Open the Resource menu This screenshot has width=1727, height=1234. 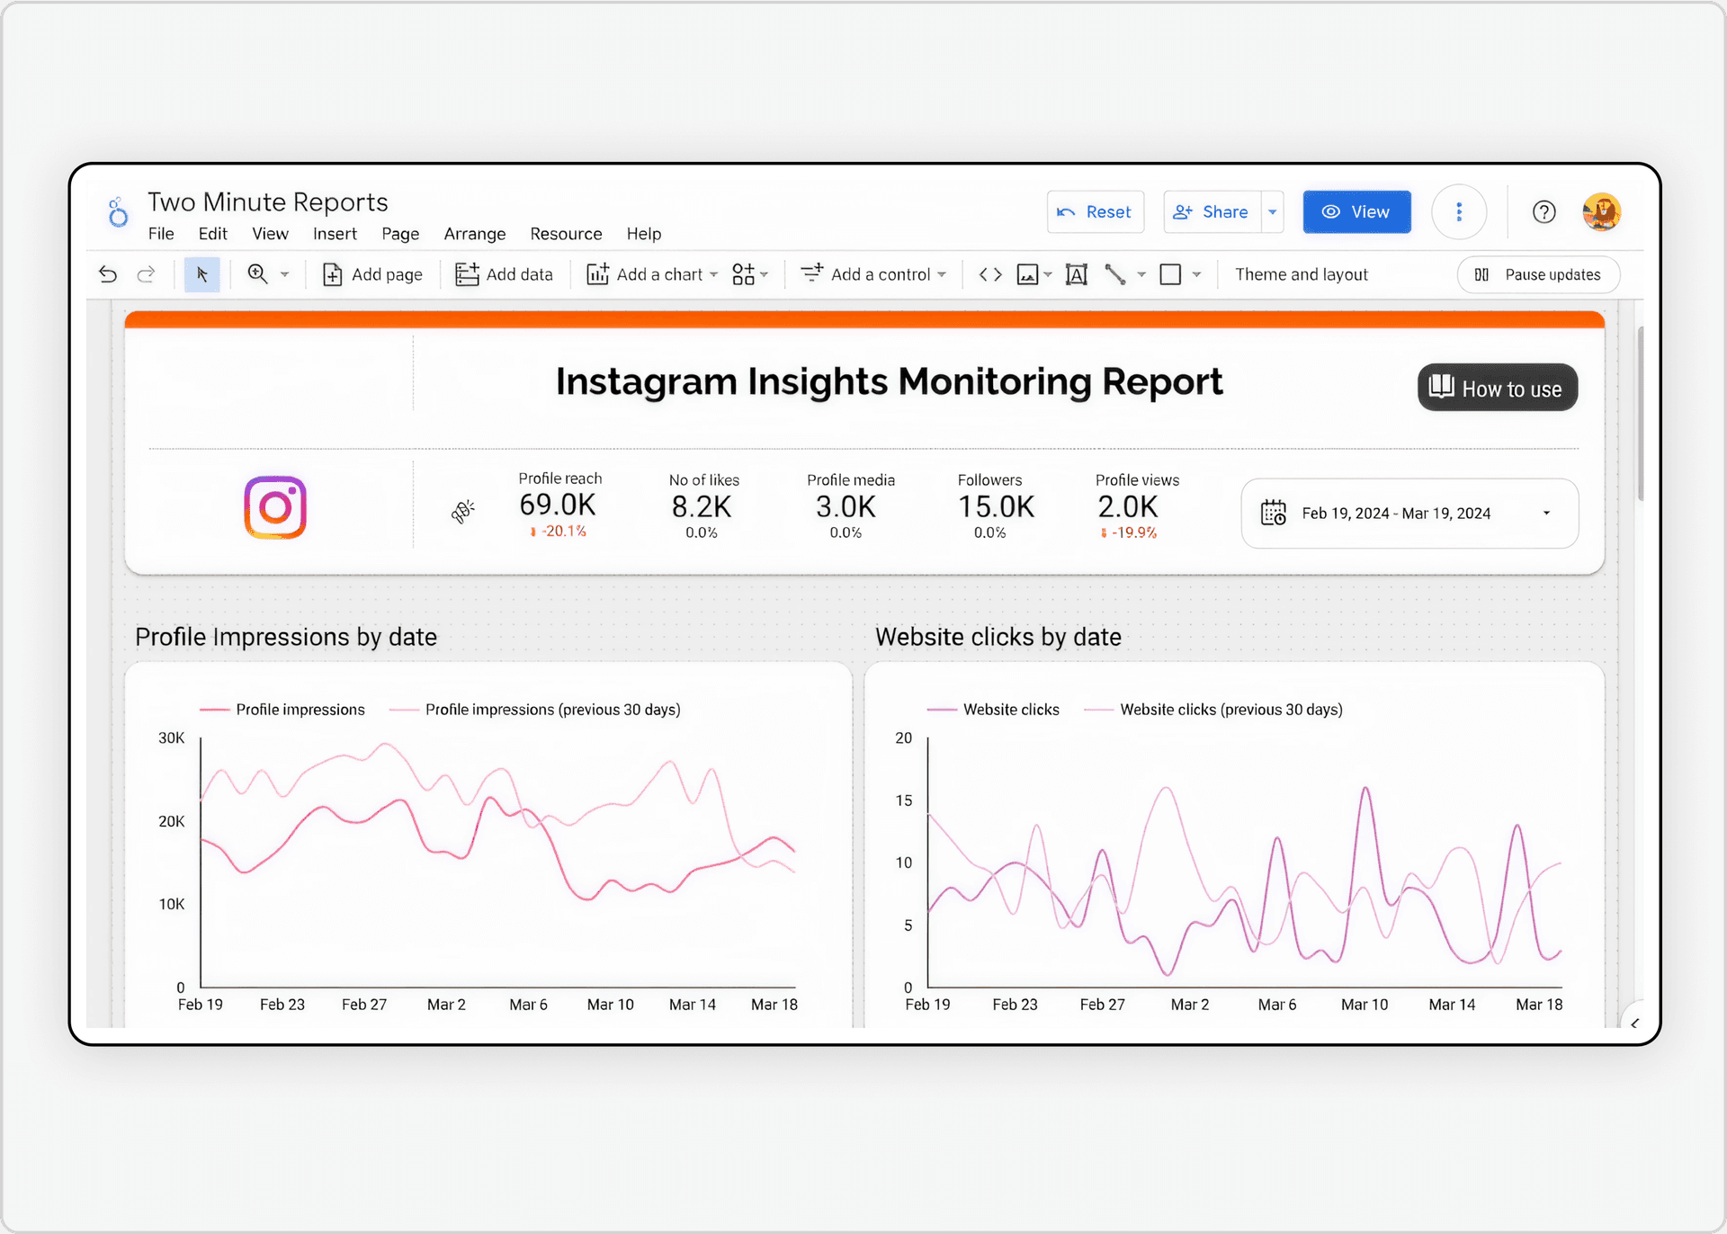(566, 234)
